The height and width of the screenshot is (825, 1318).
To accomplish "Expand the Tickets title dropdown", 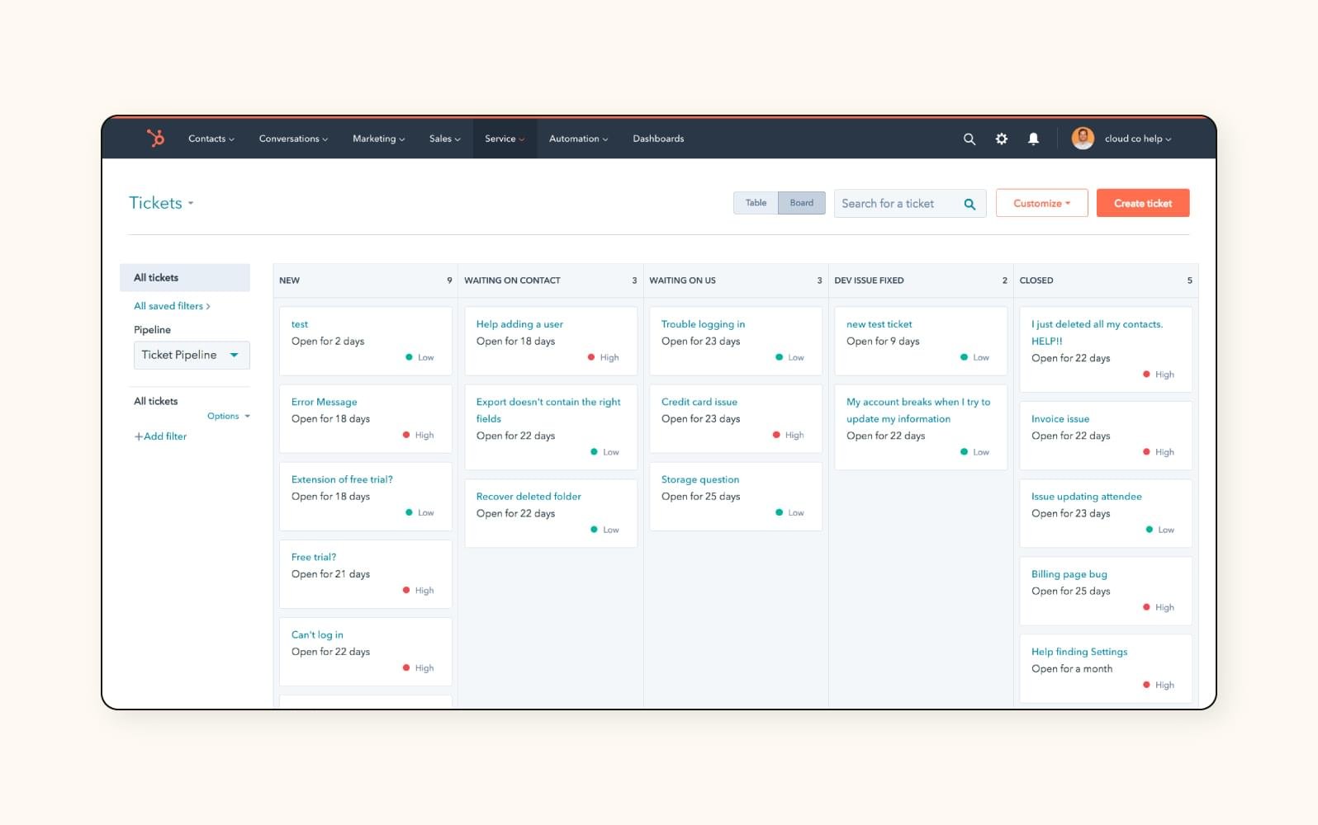I will (x=161, y=203).
